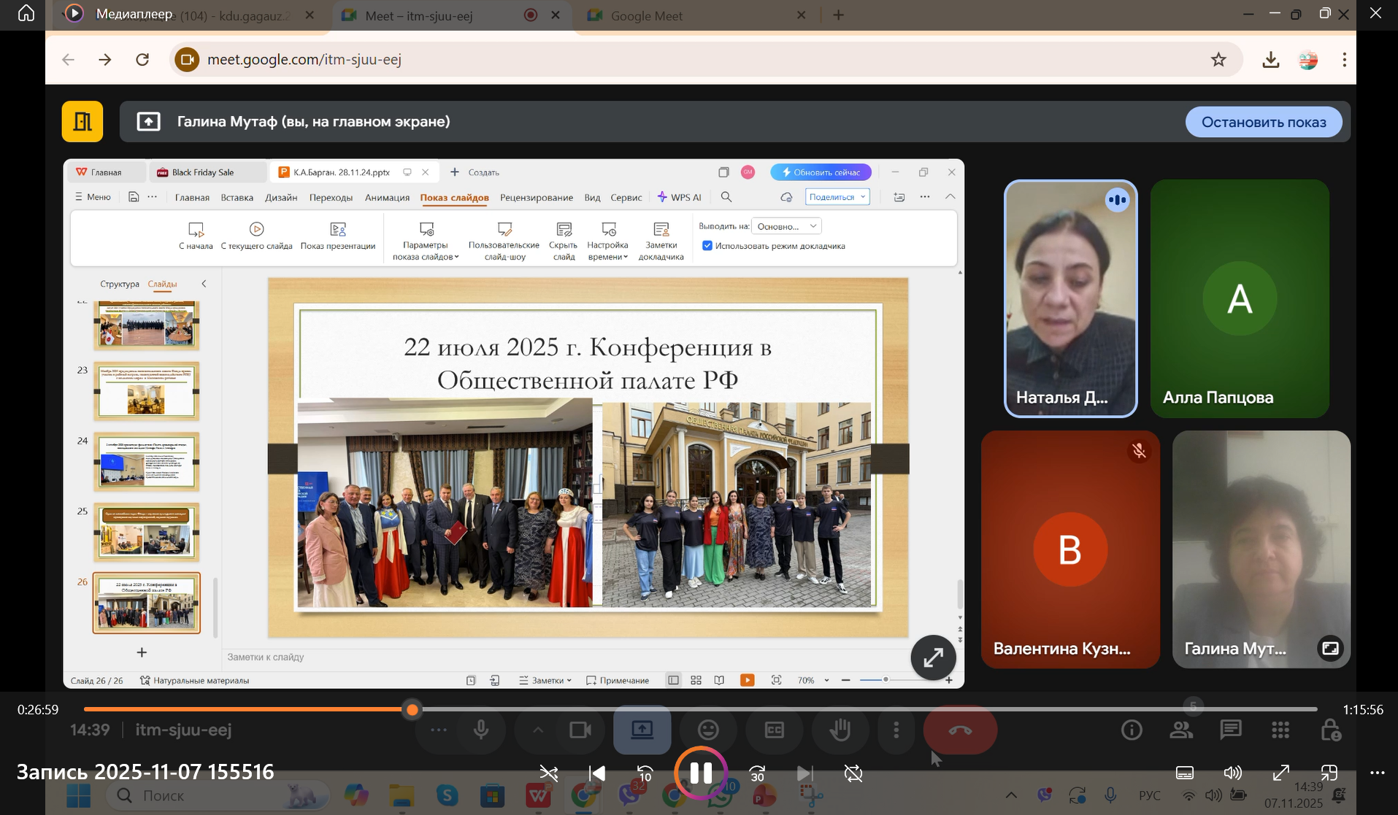Click the orange seek bar handle
The image size is (1398, 815).
pyautogui.click(x=412, y=709)
